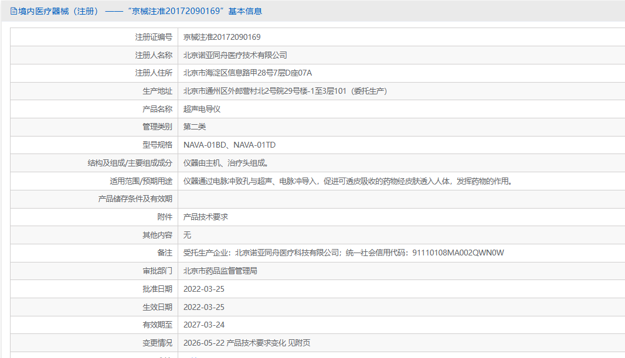The height and width of the screenshot is (358, 625).
Task: Select structure text 仪器由主机、治疗头组成。
Action: click(227, 163)
